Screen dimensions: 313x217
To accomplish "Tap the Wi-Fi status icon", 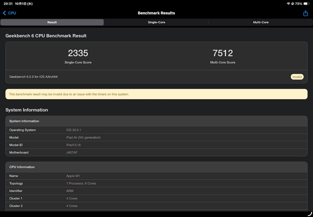I will [x=288, y=4].
